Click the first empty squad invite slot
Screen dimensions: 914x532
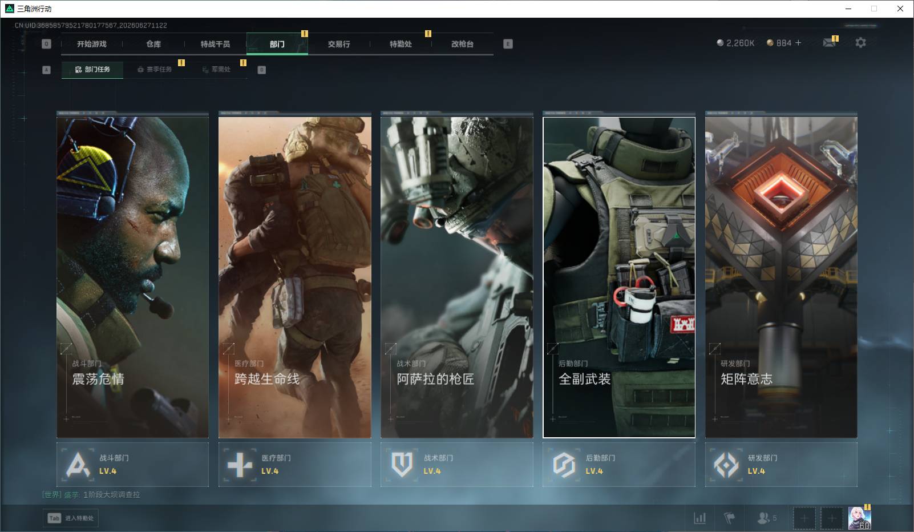pyautogui.click(x=804, y=518)
